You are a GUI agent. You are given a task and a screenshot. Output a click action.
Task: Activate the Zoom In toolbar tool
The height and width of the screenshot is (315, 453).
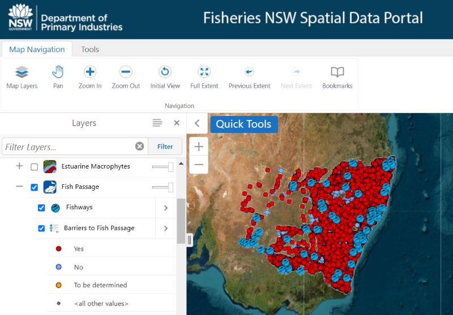[x=90, y=77]
